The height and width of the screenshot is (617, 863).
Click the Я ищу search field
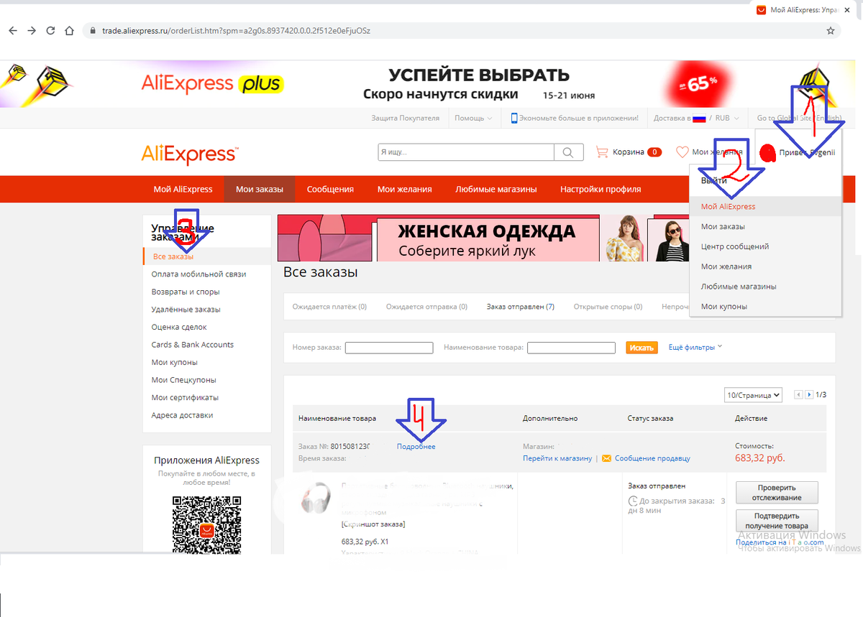pyautogui.click(x=466, y=152)
